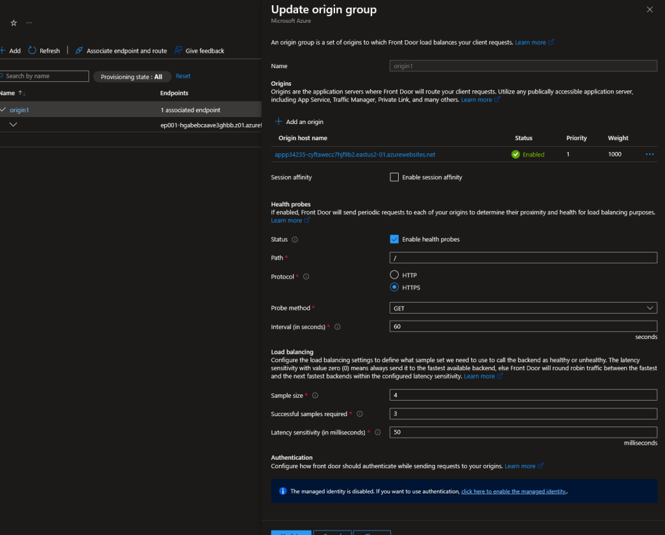Screen dimensions: 665x535
Task: Open the origin row's three-dot menu
Action: coord(649,155)
